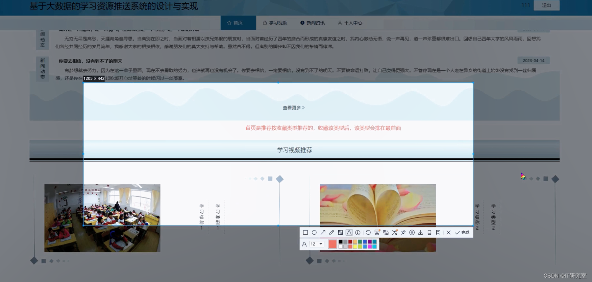Click the text recognition OCR icon

pyautogui.click(x=394, y=232)
